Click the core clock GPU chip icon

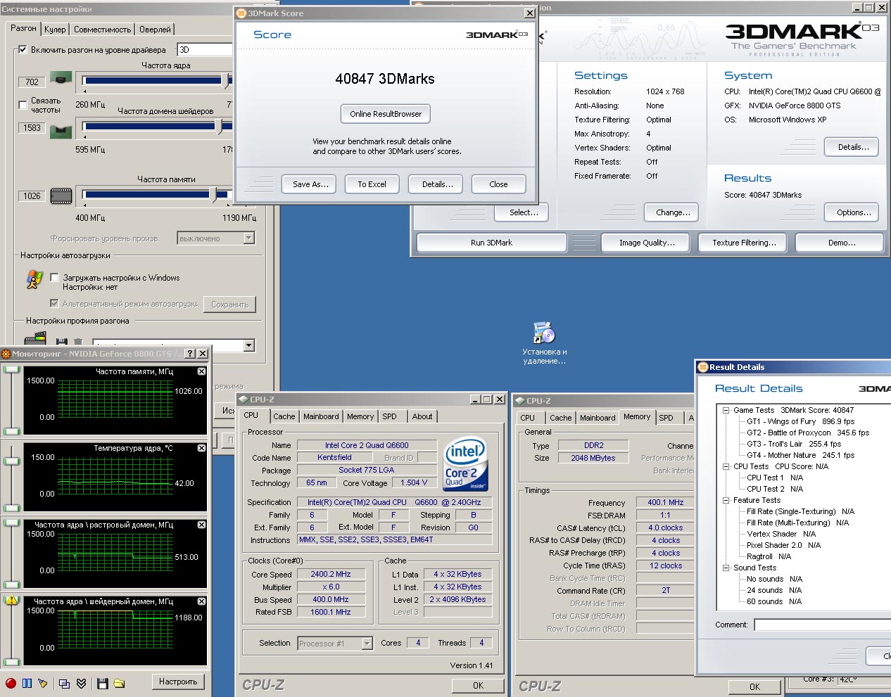click(61, 79)
